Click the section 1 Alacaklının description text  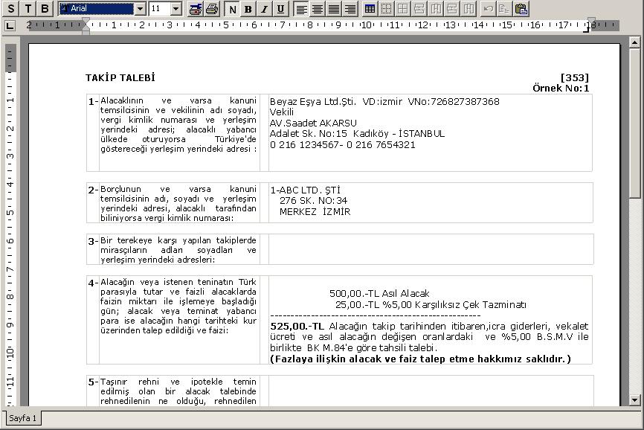coord(178,124)
